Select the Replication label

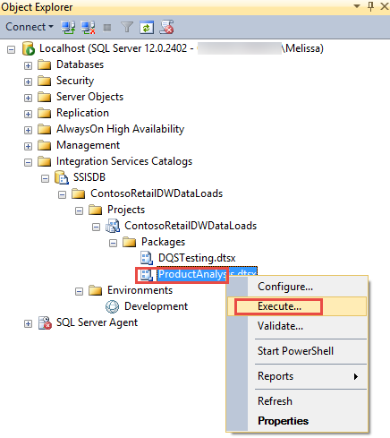(82, 113)
